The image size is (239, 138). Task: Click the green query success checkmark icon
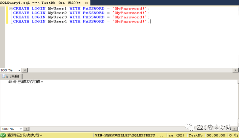3,135
